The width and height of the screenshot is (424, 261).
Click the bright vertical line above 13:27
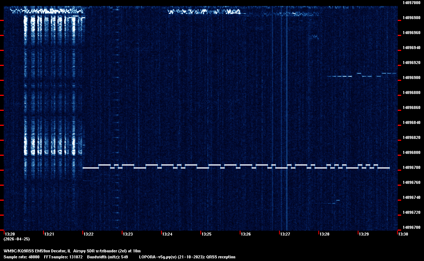pyautogui.click(x=287, y=112)
